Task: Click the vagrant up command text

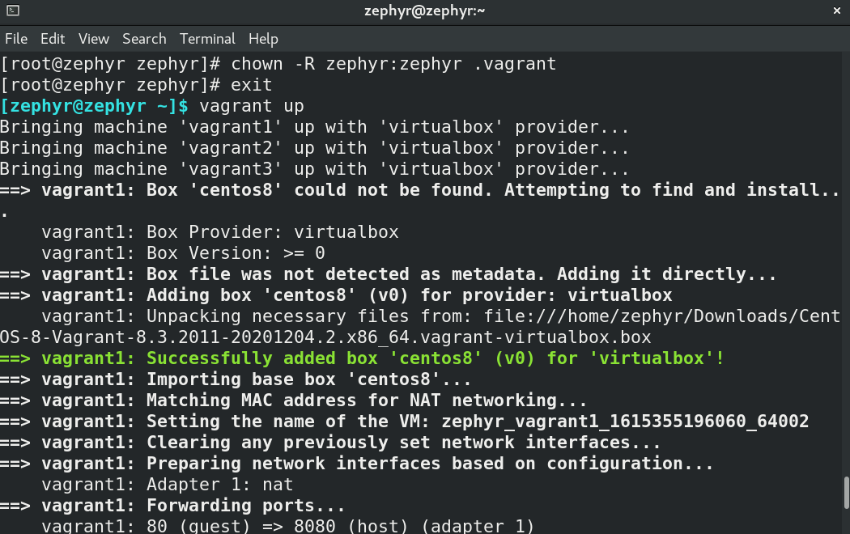Action: click(x=251, y=105)
